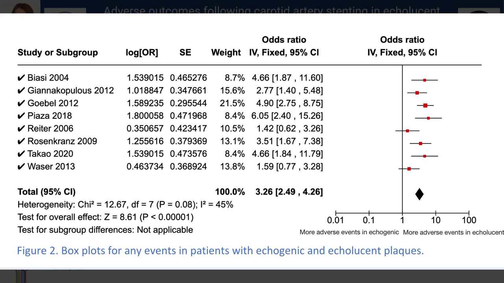
Task: Click the red marker for Waser 2013
Action: 409,169
